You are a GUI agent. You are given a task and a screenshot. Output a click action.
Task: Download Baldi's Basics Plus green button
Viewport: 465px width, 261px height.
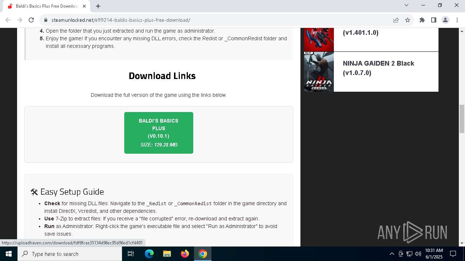[x=159, y=133]
